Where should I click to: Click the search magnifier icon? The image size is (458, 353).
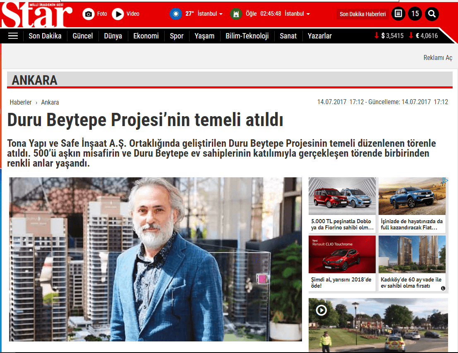[x=432, y=14]
